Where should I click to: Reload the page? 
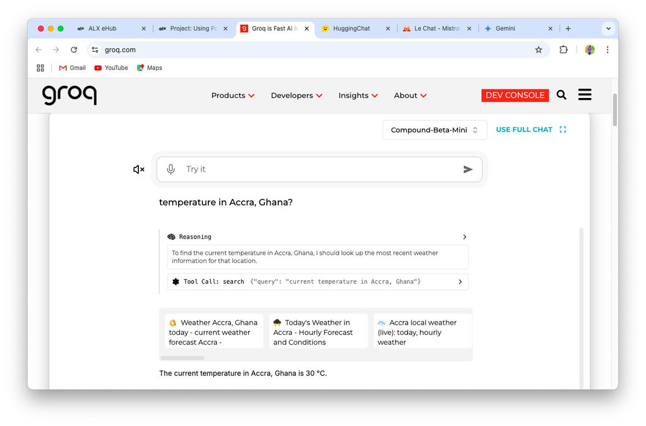pos(74,50)
